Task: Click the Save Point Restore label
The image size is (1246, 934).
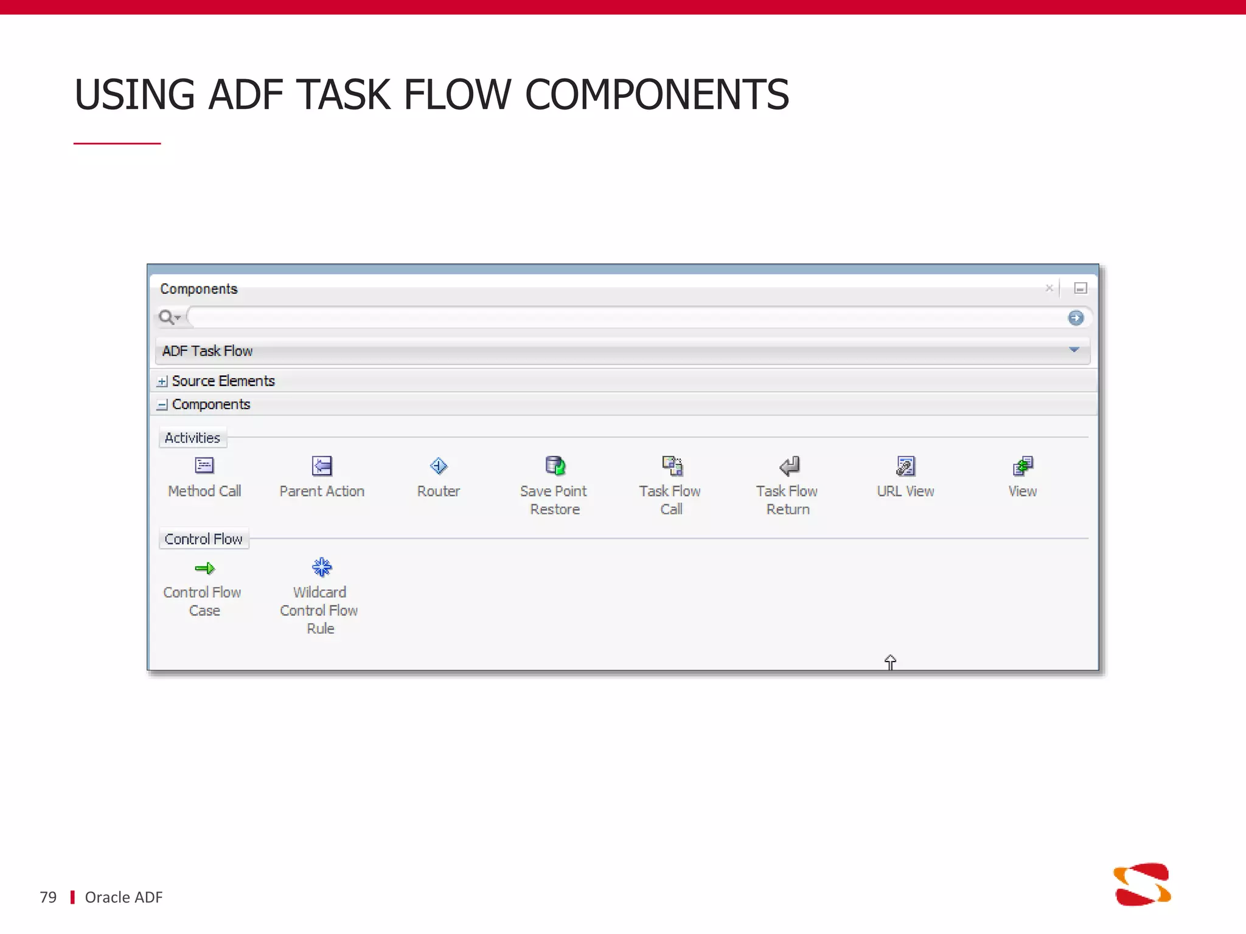Action: coord(554,500)
